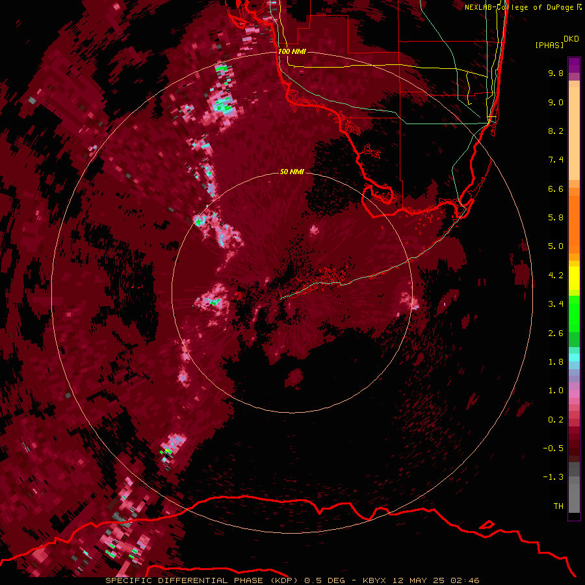Select the 1.0 value on the color scale
Viewport: 585px width, 585px height.
pos(556,391)
